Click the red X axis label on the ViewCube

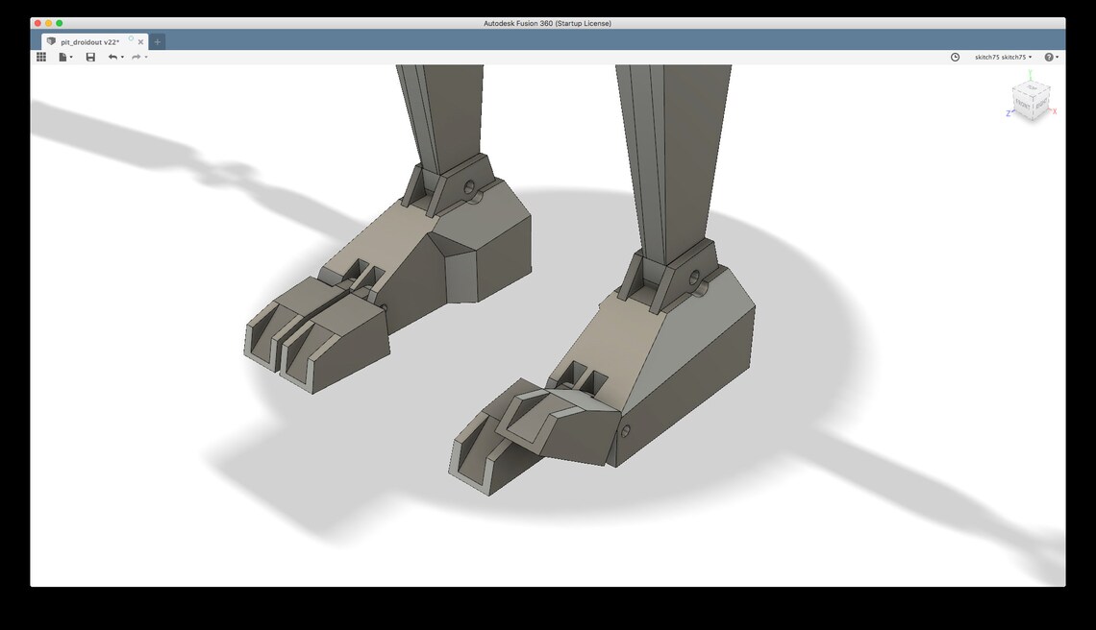tap(1055, 111)
